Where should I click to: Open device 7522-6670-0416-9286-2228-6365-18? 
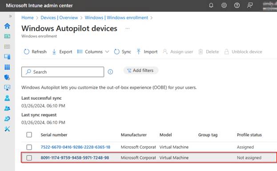(76, 147)
